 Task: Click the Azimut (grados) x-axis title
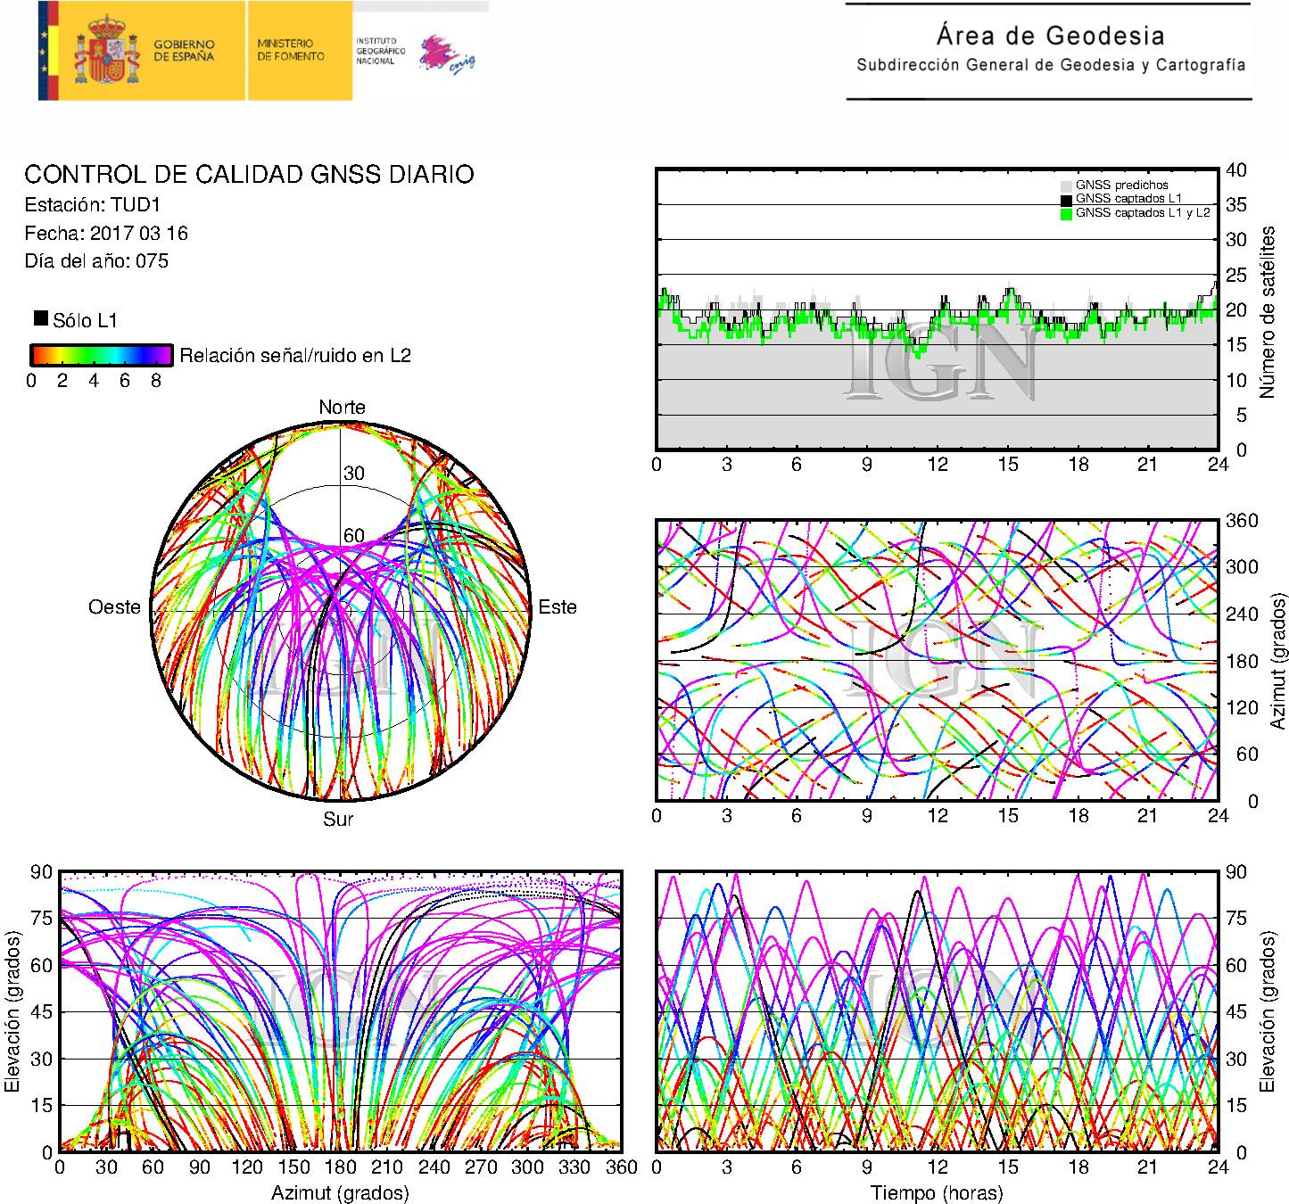click(340, 1192)
